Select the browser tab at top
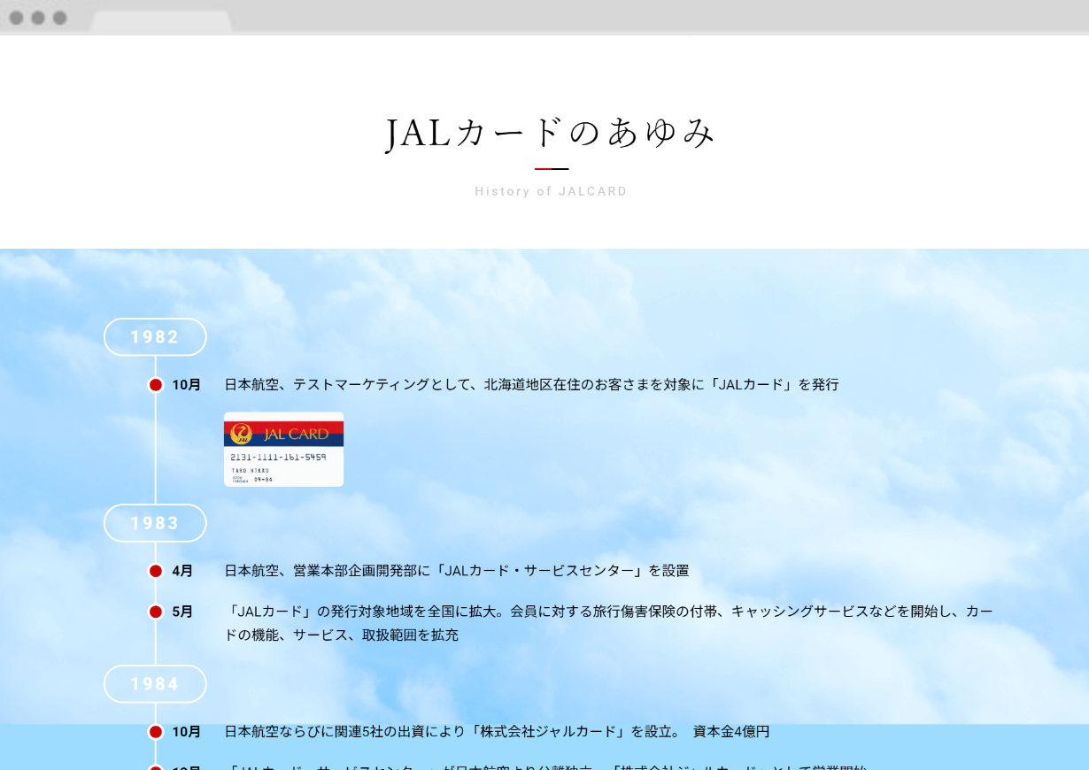 tap(161, 21)
